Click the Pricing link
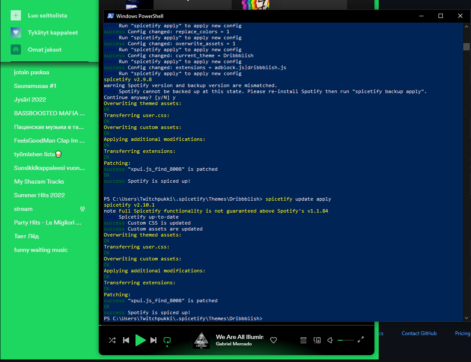 click(x=462, y=333)
